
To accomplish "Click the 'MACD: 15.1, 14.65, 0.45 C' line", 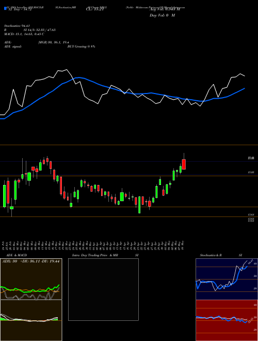I will pos(24,34).
